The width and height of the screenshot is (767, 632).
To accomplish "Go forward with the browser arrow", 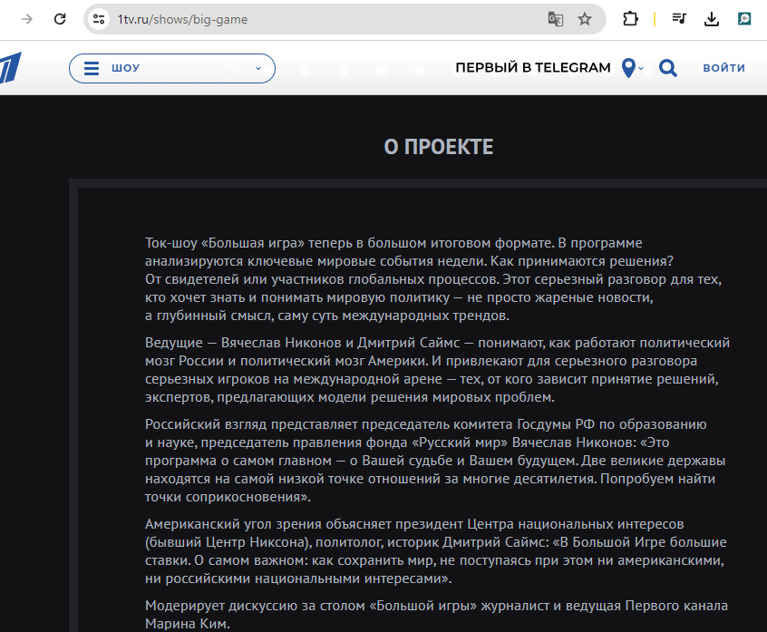I will 27,19.
